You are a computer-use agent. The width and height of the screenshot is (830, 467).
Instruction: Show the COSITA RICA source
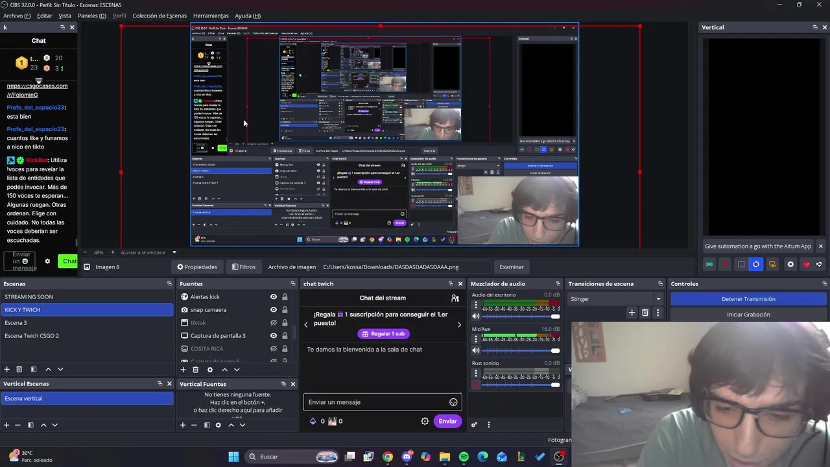tap(274, 348)
